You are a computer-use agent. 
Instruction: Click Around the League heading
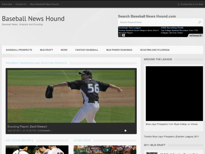[x=158, y=59]
